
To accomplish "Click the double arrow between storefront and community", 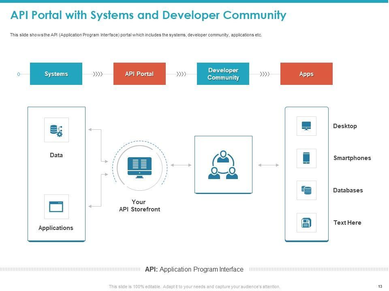I will coord(181,165).
